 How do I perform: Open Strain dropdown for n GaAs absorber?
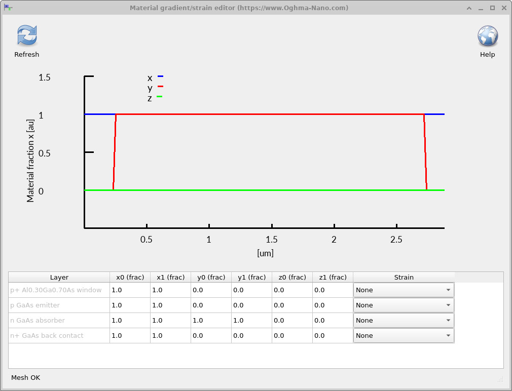click(x=404, y=320)
